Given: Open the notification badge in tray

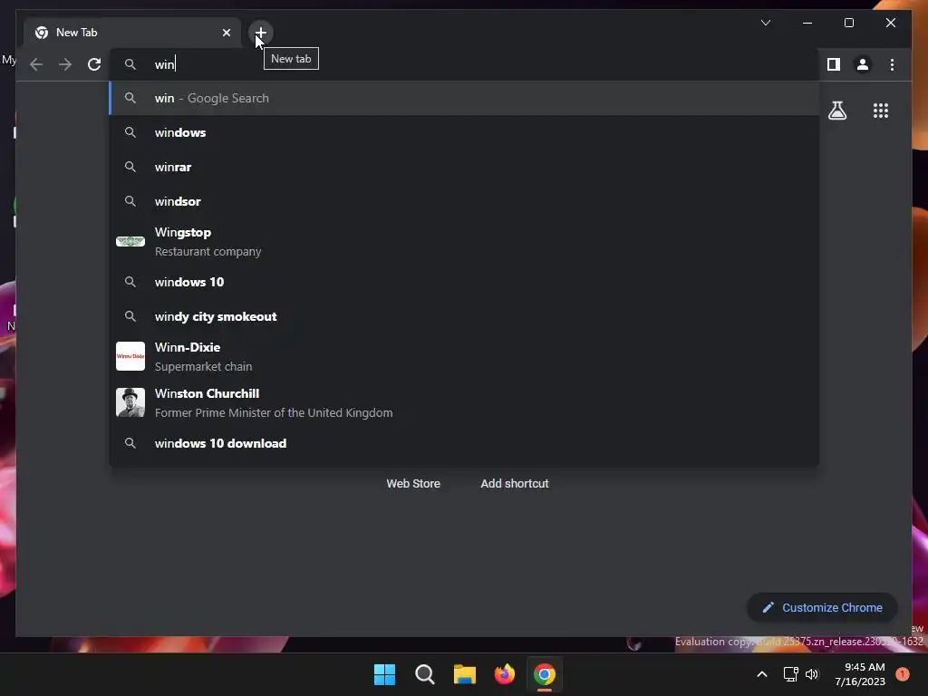Looking at the screenshot, I should point(903,674).
